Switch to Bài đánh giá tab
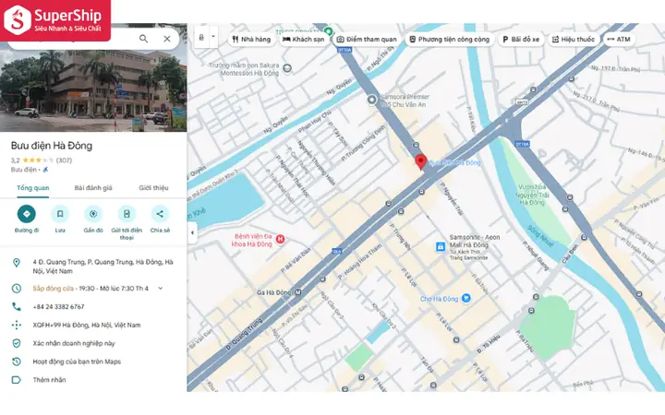Screen dimensions: 665x415 point(93,188)
